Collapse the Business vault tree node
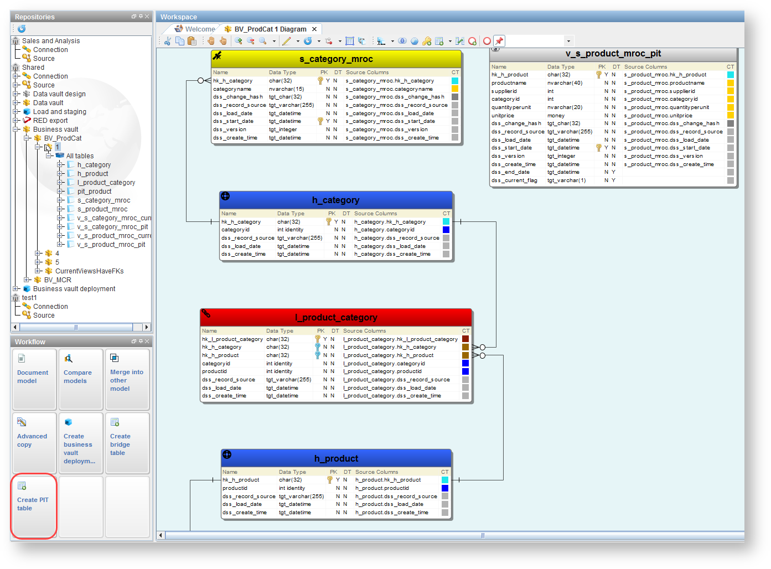 click(16, 130)
